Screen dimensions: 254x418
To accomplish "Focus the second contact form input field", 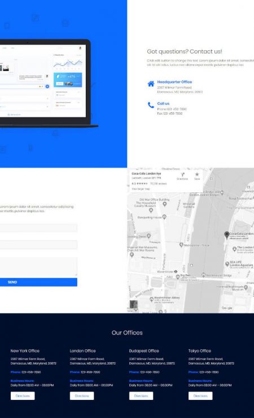I will pos(38,245).
